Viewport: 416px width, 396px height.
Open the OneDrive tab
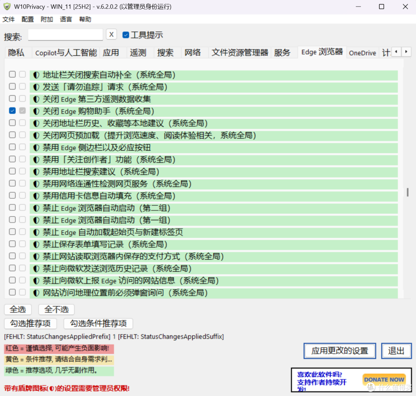[362, 53]
